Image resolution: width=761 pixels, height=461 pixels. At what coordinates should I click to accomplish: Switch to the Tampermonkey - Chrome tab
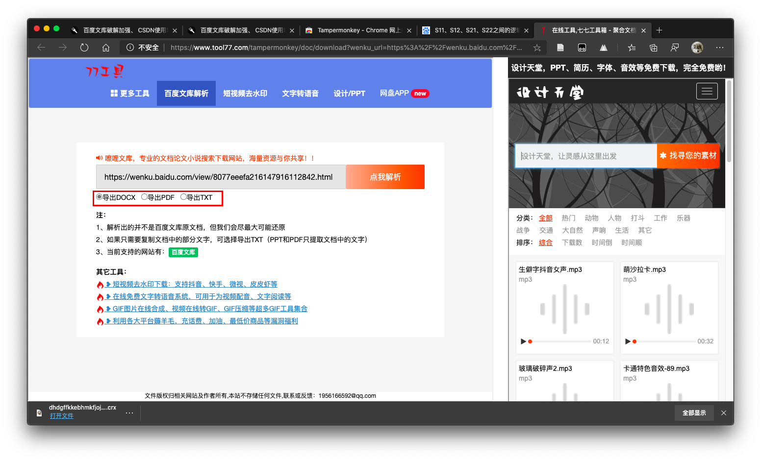tap(358, 30)
